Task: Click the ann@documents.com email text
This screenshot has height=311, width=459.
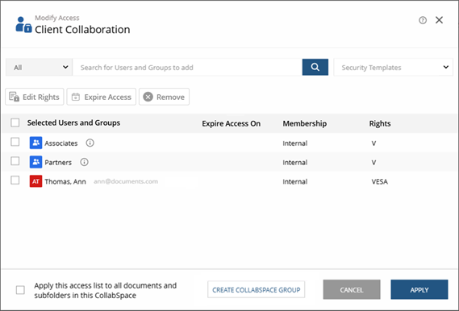Action: click(x=126, y=181)
